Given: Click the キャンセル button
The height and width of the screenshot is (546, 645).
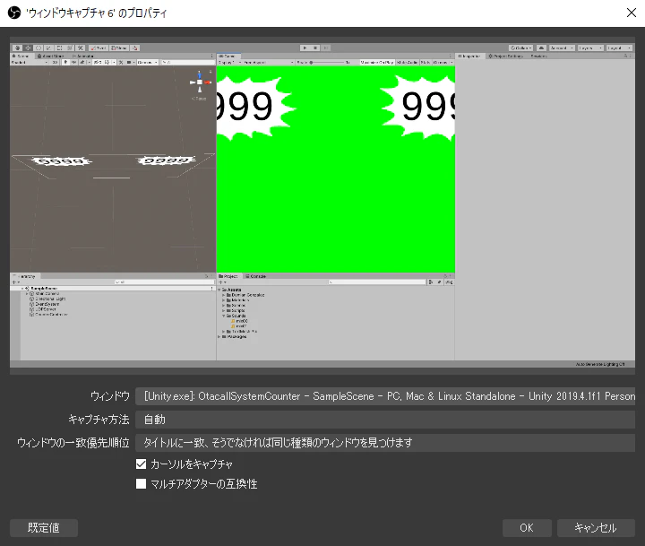Looking at the screenshot, I should click(x=596, y=527).
